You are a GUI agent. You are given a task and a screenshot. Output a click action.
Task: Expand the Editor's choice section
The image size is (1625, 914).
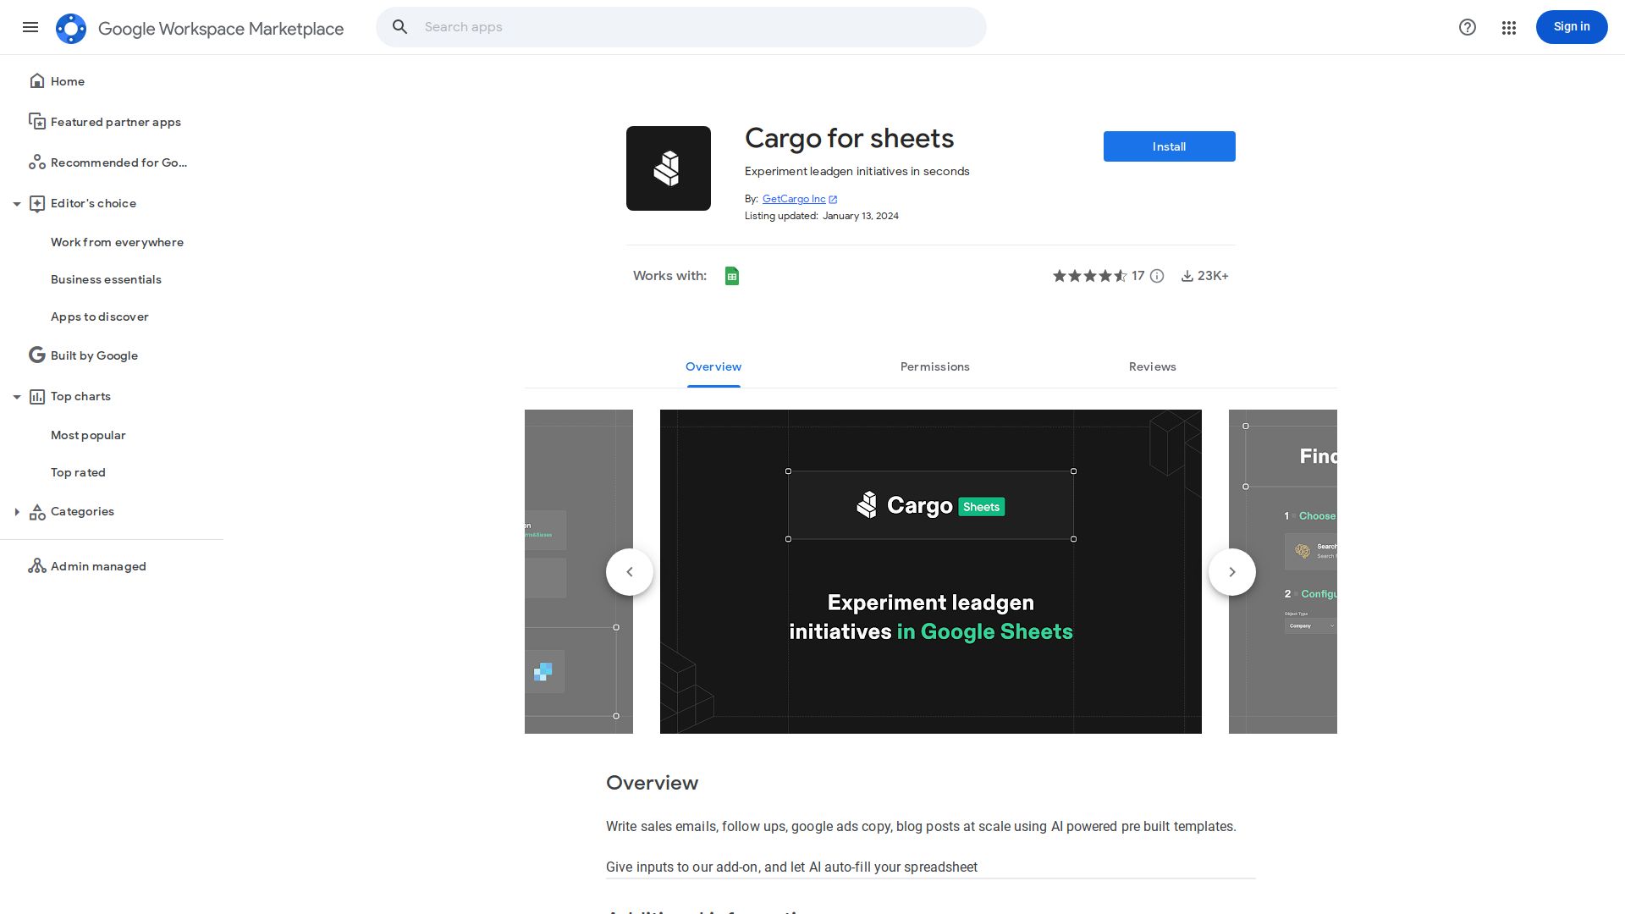pos(17,203)
